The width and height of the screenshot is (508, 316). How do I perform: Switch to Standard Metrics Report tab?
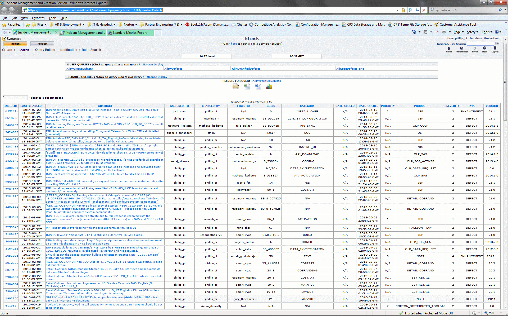[x=130, y=33]
